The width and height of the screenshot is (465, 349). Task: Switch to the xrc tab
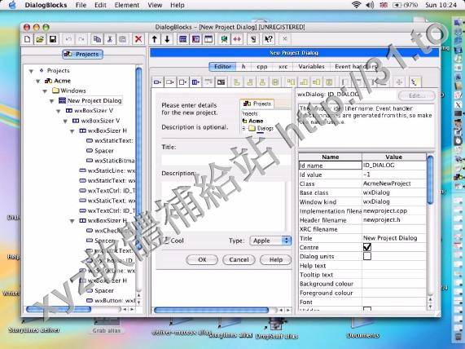[x=283, y=67]
